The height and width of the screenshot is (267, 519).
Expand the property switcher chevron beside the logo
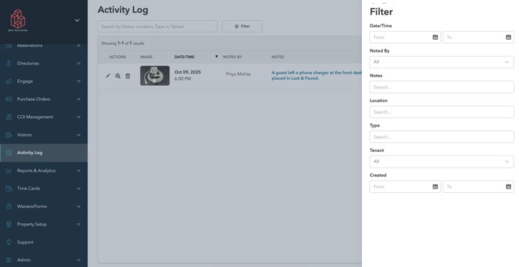point(77,20)
